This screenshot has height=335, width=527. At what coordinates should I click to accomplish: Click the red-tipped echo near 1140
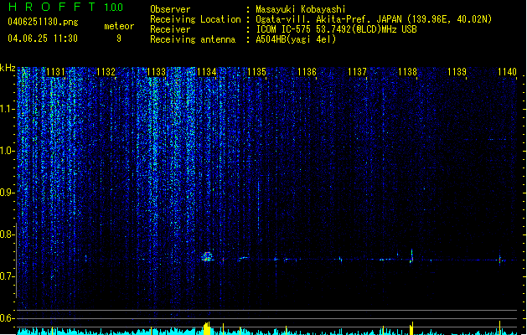tap(500, 260)
